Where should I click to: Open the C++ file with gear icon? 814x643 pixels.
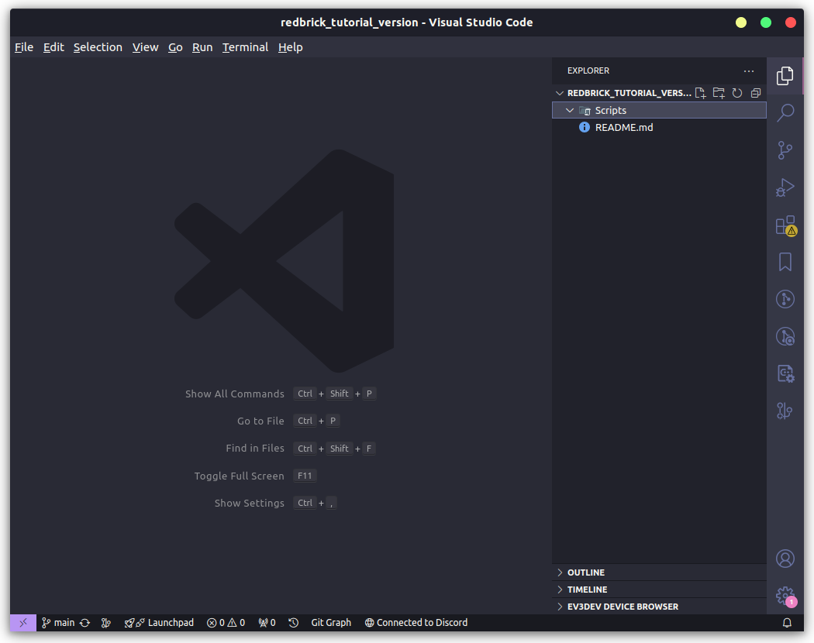click(785, 373)
